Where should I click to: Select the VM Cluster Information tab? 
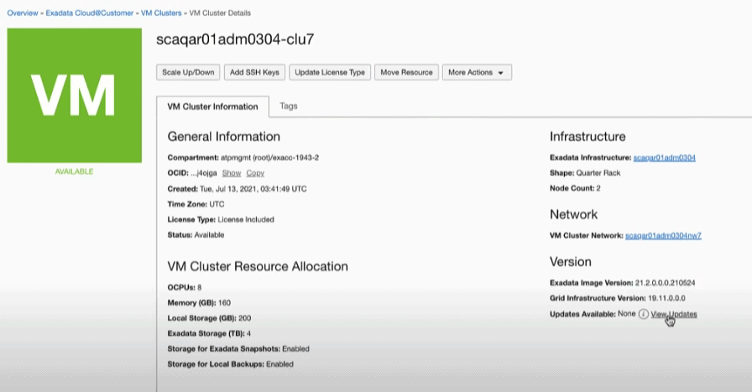[212, 107]
